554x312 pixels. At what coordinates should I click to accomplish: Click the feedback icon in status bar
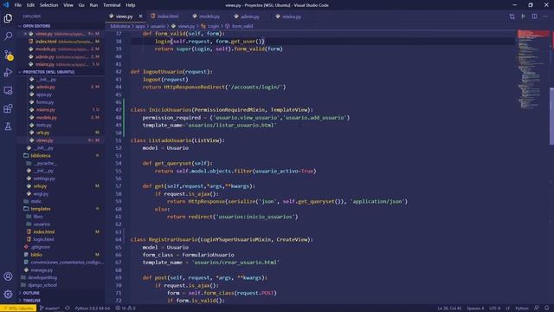point(537,309)
